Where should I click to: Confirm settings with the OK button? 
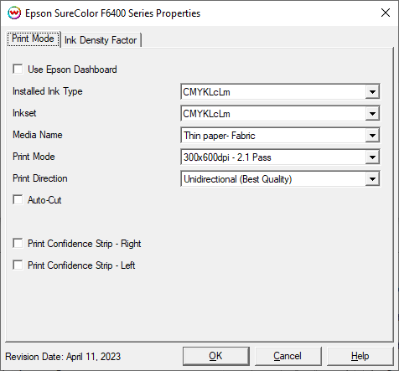216,356
